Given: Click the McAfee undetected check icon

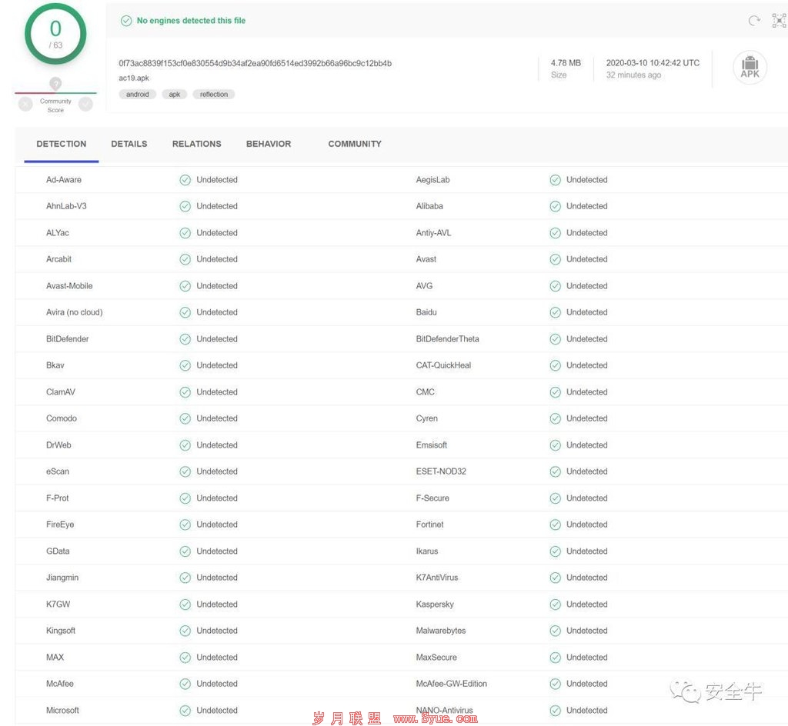Looking at the screenshot, I should click(x=185, y=684).
